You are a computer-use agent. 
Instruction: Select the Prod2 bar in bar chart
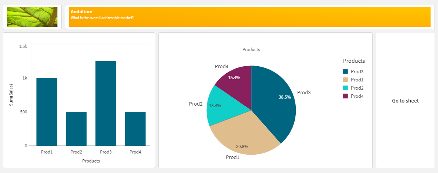point(76,129)
